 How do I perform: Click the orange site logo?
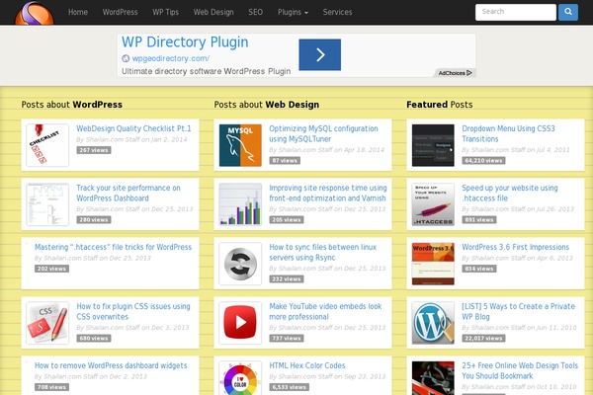tap(34, 13)
